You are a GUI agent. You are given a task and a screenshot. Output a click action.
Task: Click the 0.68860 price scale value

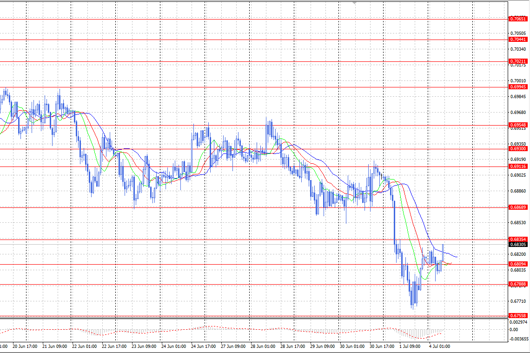[x=518, y=191]
